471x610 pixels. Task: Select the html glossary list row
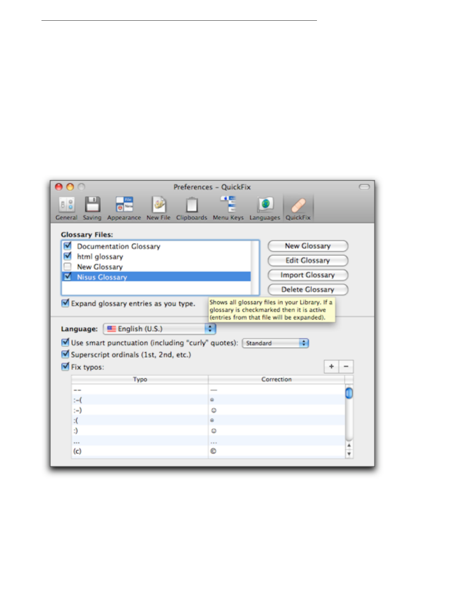156,256
